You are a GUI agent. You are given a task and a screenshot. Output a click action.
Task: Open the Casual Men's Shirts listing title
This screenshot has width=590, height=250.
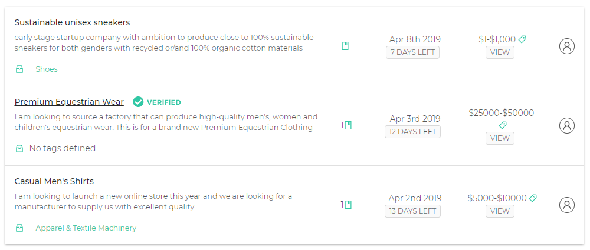[54, 181]
